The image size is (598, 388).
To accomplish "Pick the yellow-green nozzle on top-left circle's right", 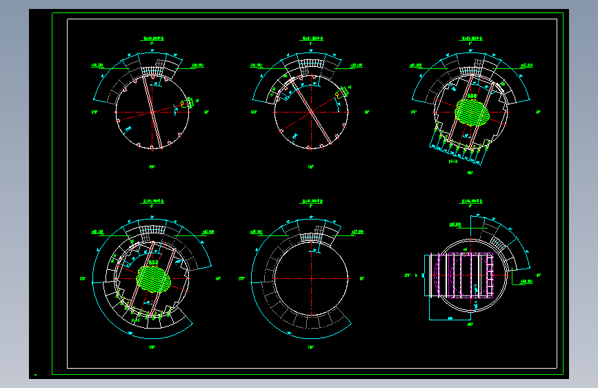I will (187, 104).
